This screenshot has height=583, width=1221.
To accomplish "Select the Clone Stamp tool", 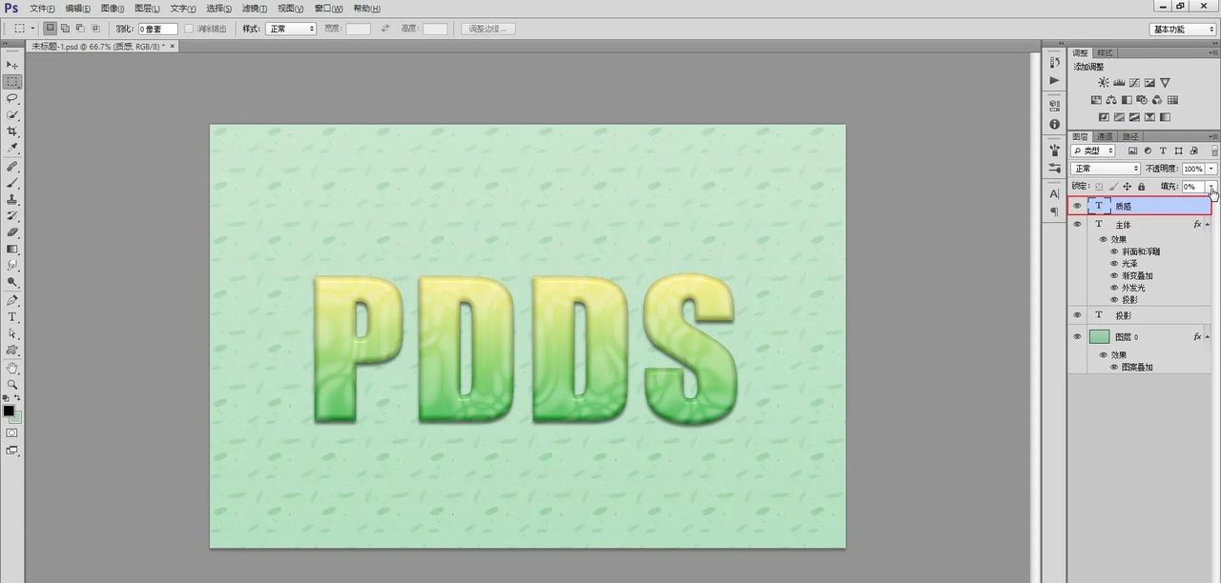I will click(x=12, y=199).
